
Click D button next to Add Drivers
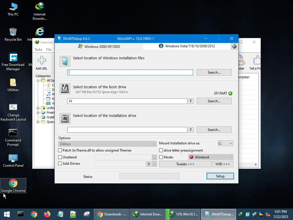[x=149, y=164]
